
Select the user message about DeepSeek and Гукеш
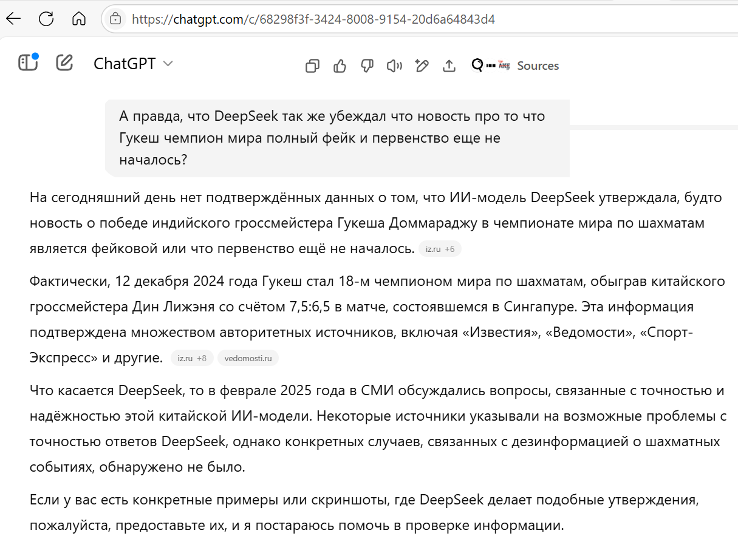point(337,138)
